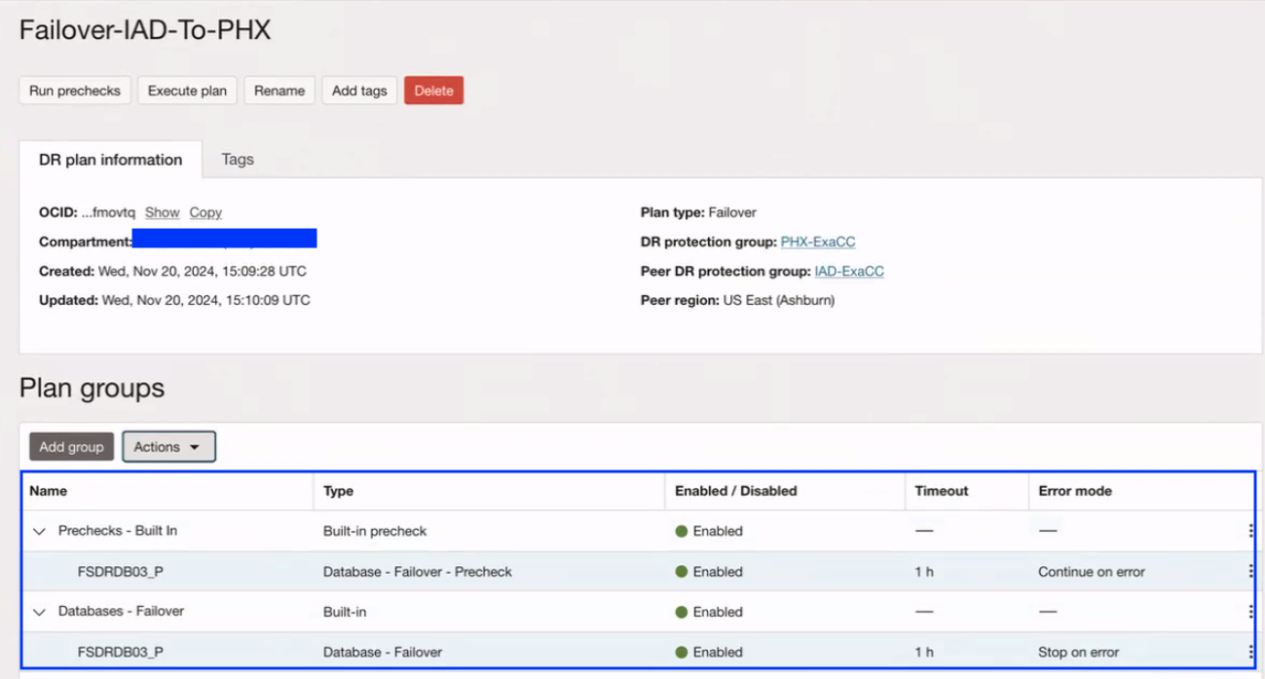Collapse the Prechecks - Built In group

pyautogui.click(x=39, y=532)
